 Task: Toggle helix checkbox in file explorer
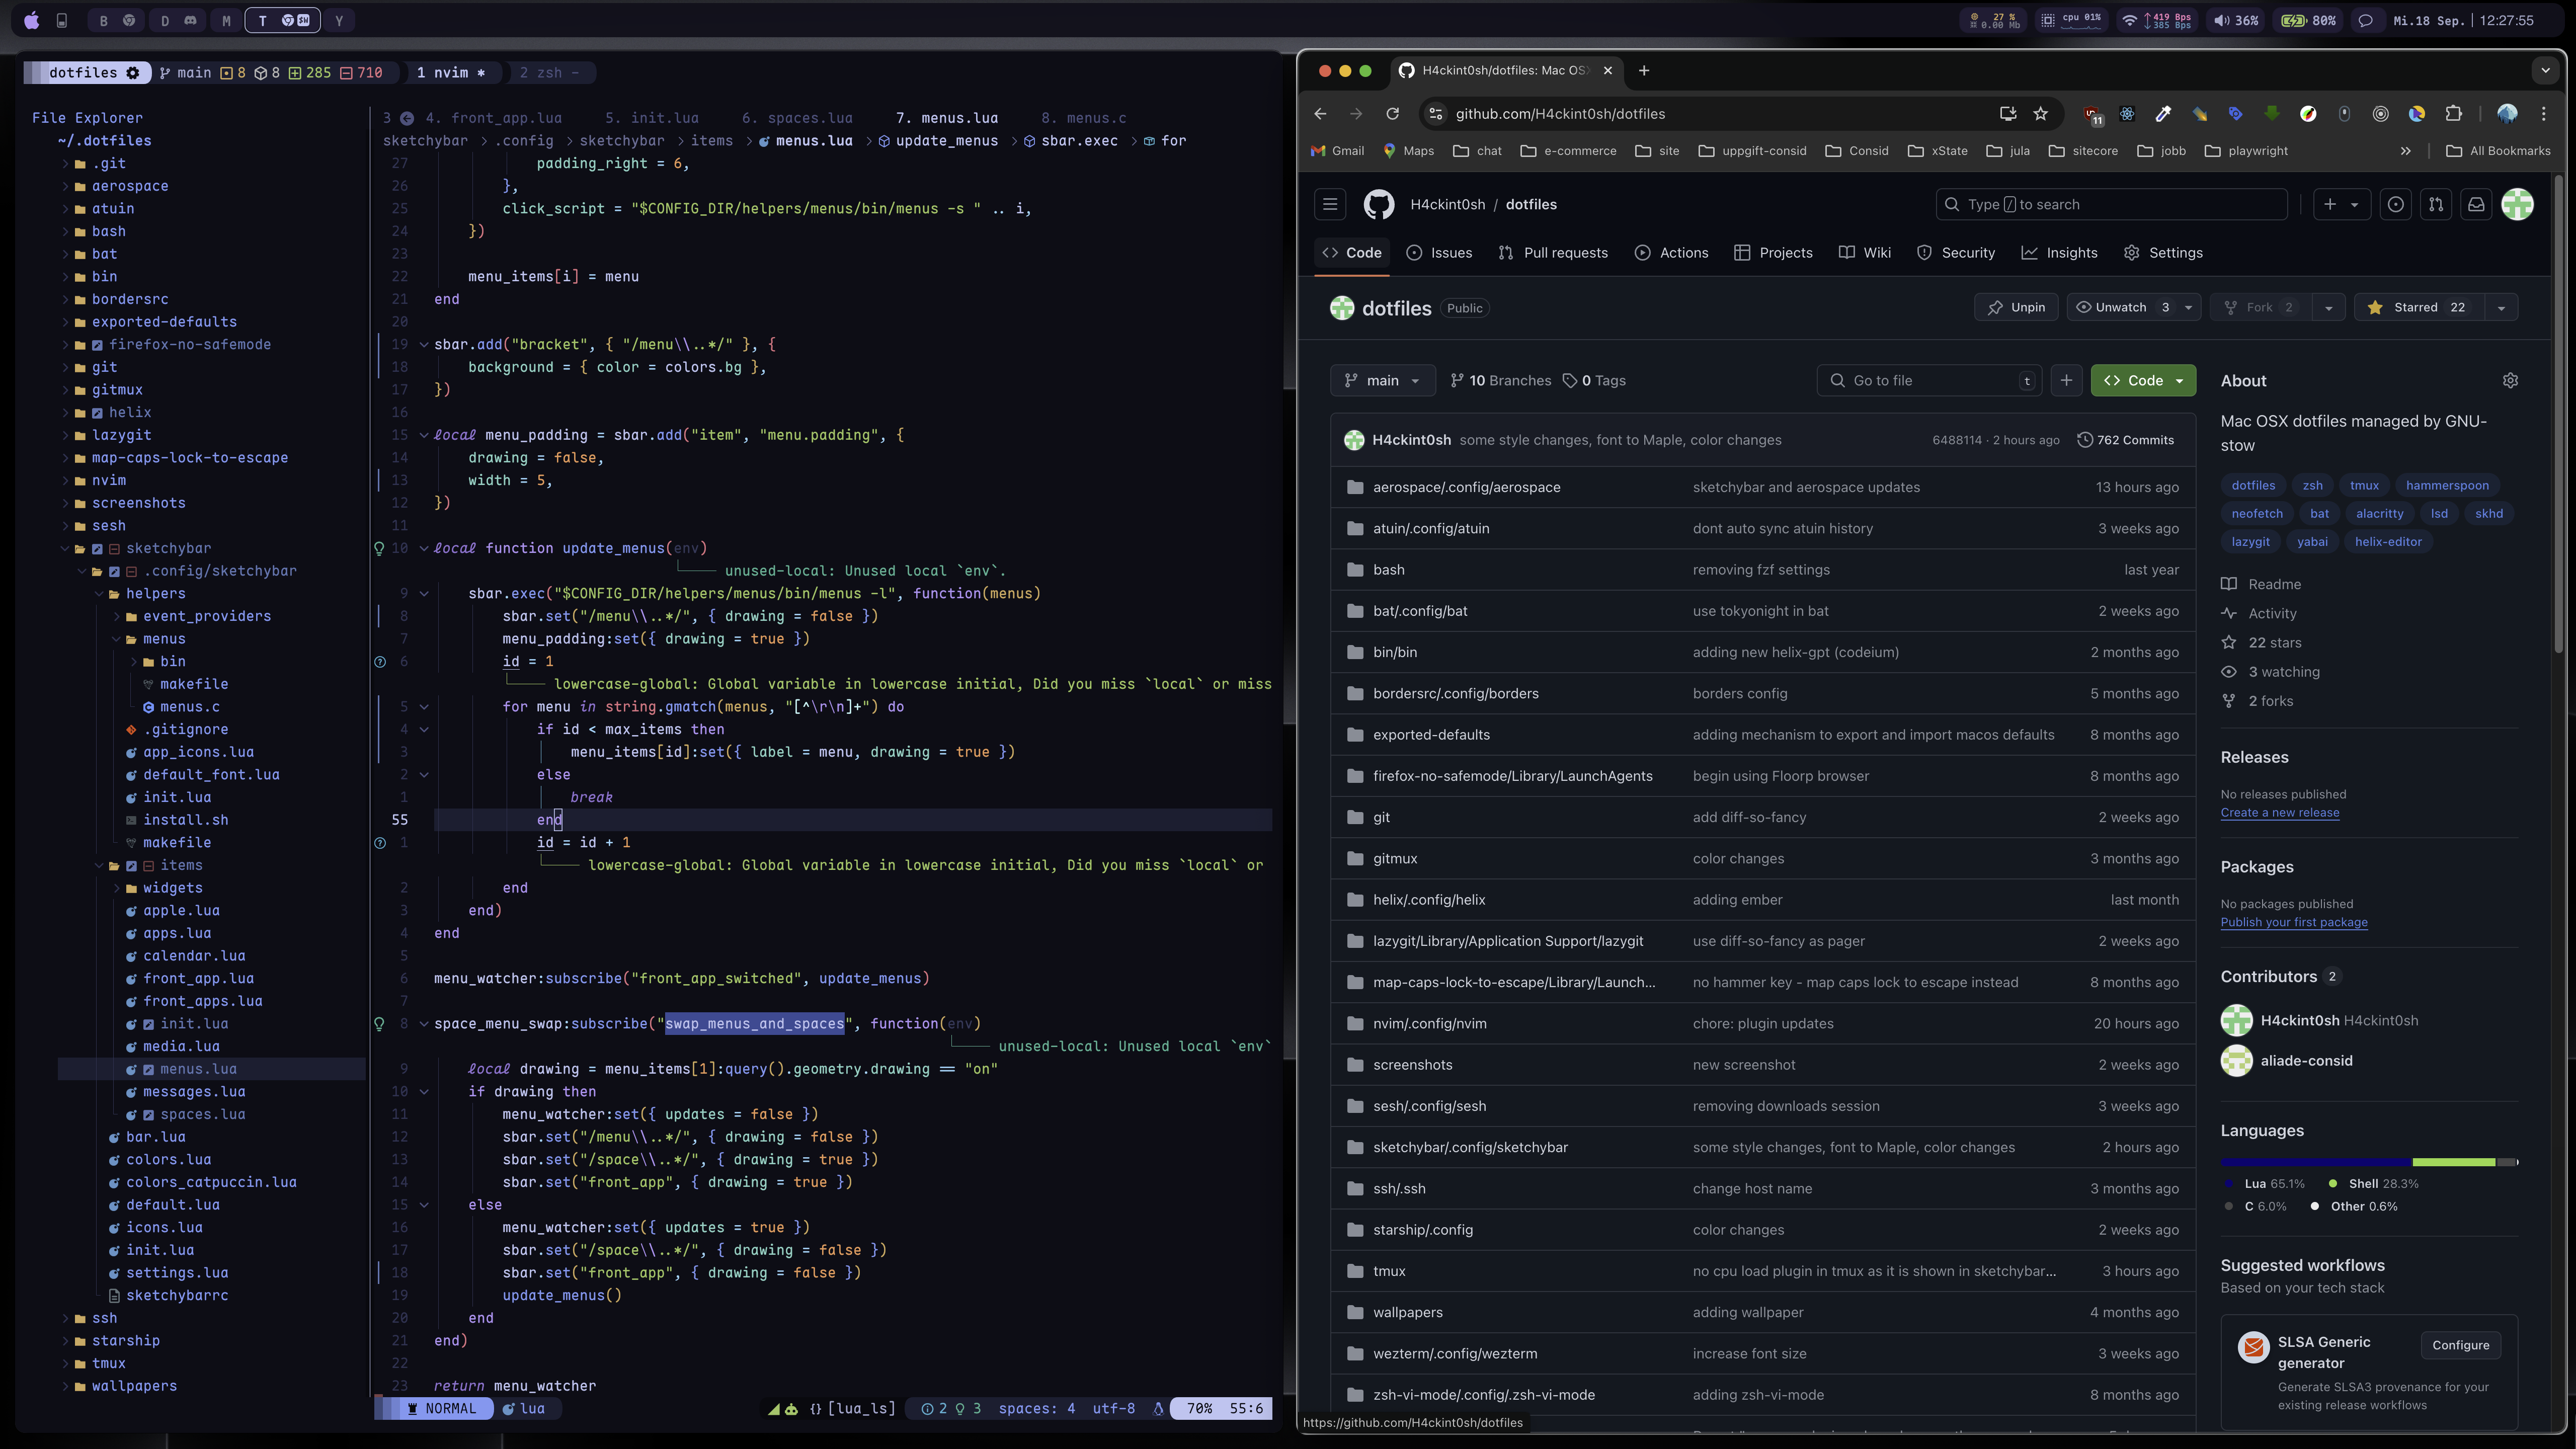[97, 412]
